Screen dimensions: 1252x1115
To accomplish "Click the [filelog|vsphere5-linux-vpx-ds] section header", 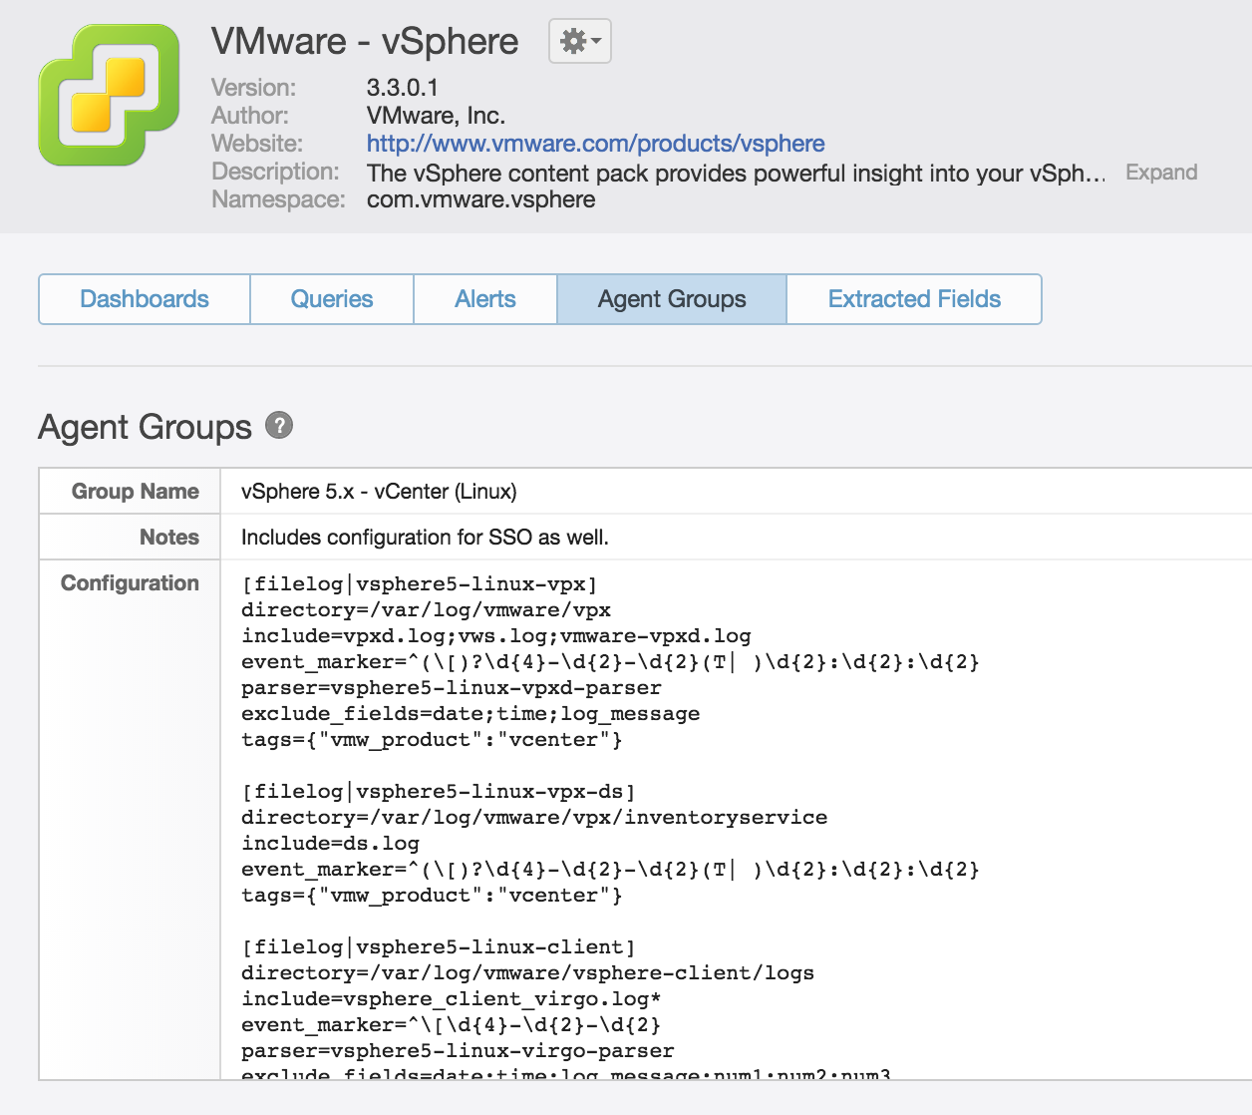I will point(438,792).
